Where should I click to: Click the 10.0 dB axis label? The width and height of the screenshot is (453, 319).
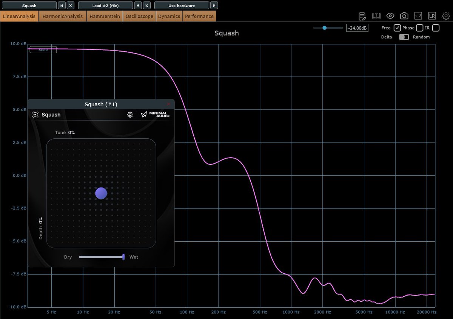(18, 44)
